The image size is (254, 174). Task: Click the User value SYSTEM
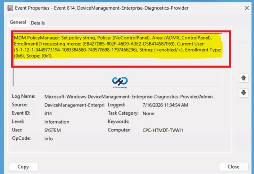pyautogui.click(x=52, y=130)
